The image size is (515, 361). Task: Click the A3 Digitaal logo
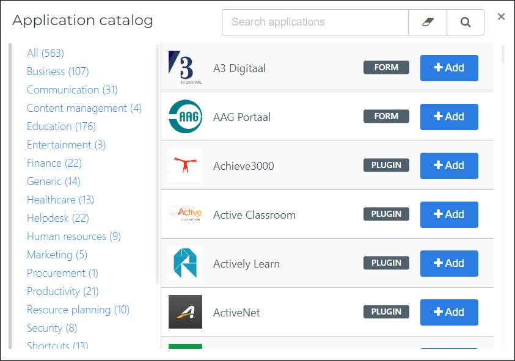[x=185, y=67]
